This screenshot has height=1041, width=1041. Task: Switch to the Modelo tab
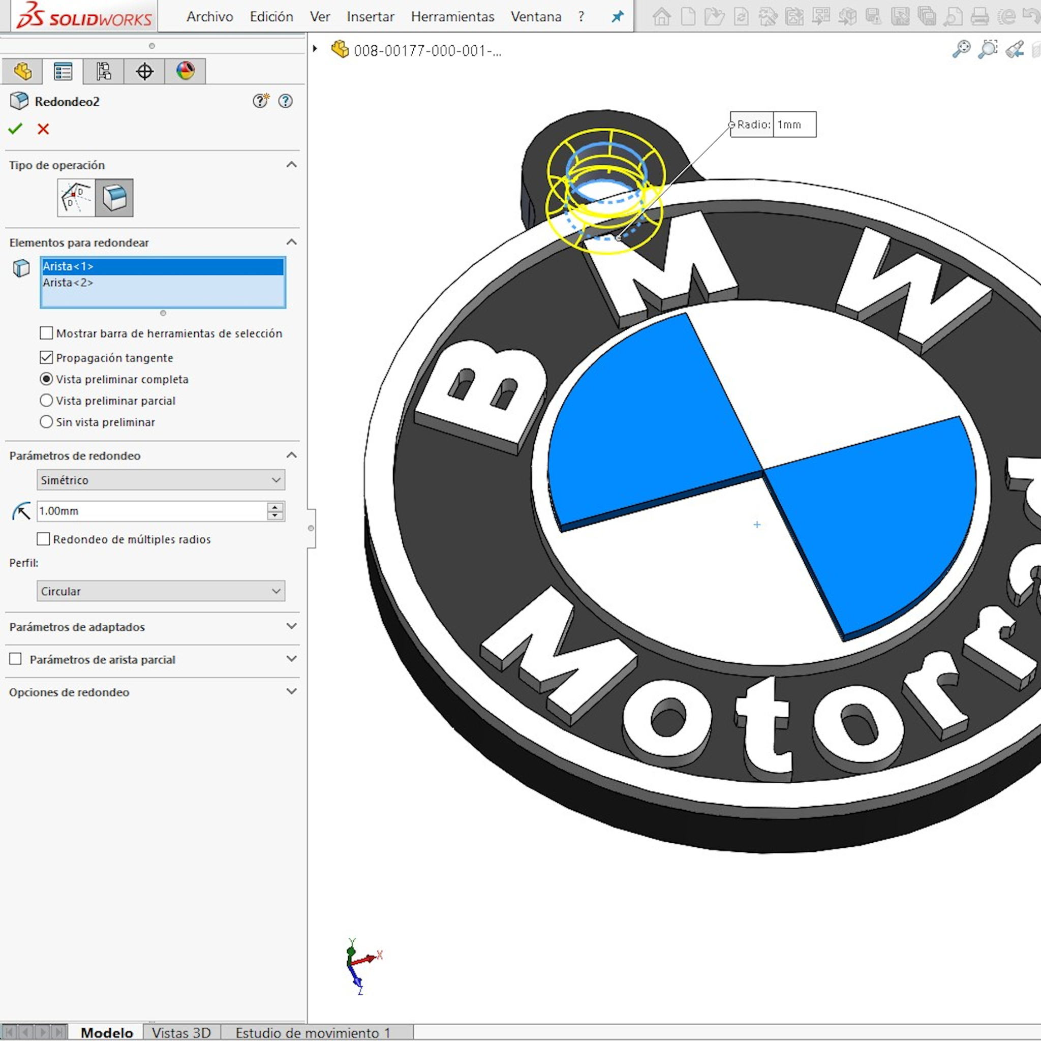pyautogui.click(x=107, y=1032)
